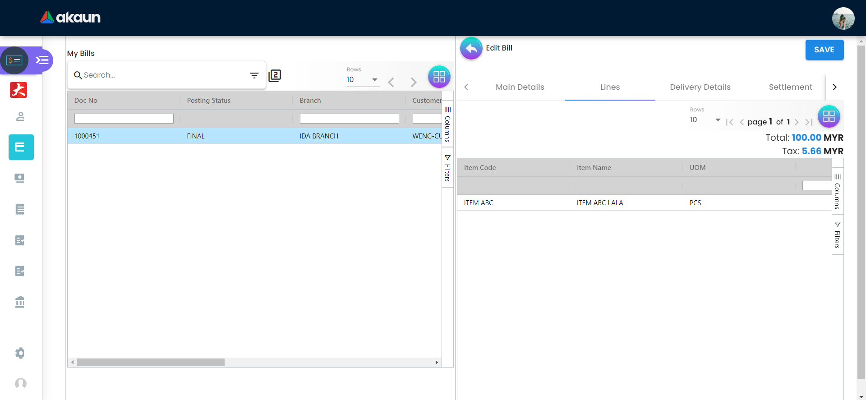Toggle the Columns panel in Lines grid
Image resolution: width=866 pixels, height=400 pixels.
click(x=837, y=191)
